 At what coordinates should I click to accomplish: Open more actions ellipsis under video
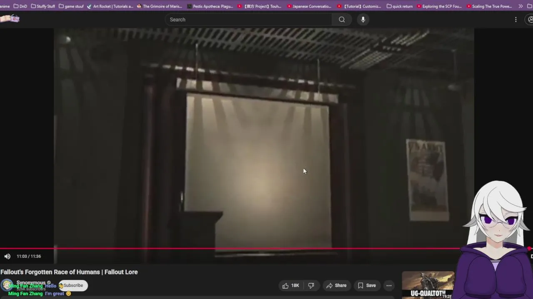(389, 285)
